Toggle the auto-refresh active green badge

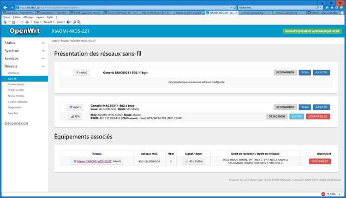point(312,31)
